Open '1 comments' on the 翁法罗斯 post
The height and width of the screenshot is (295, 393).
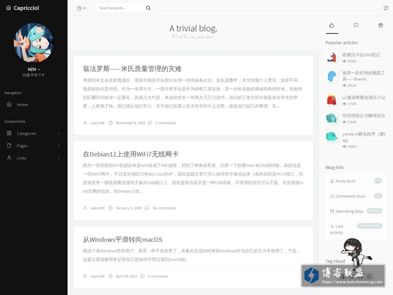pos(165,123)
